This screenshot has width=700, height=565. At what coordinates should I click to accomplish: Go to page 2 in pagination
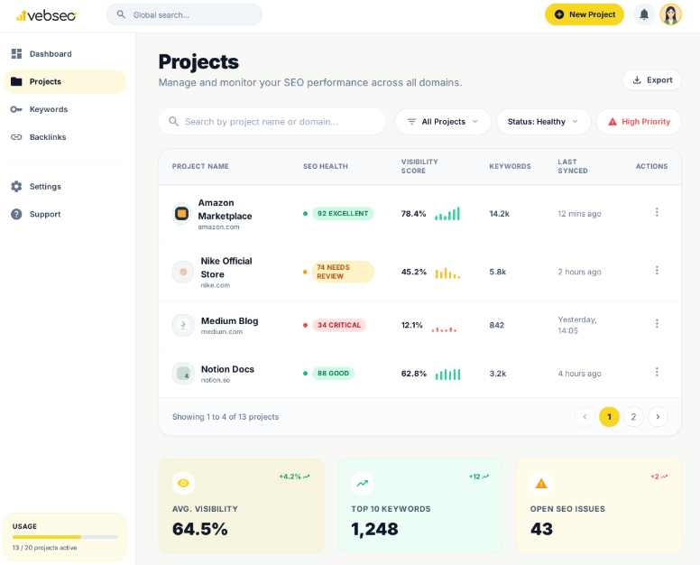click(633, 417)
